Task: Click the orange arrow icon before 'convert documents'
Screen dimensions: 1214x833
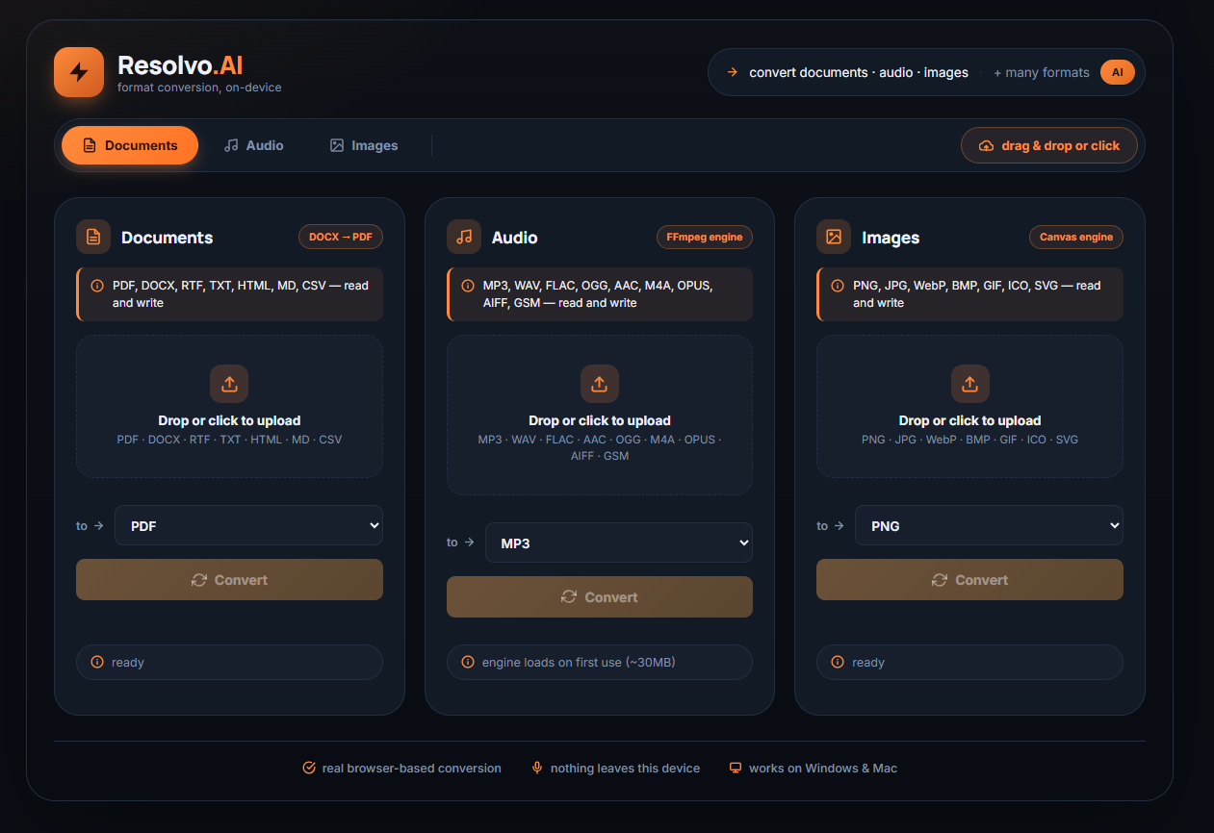Action: pyautogui.click(x=733, y=72)
